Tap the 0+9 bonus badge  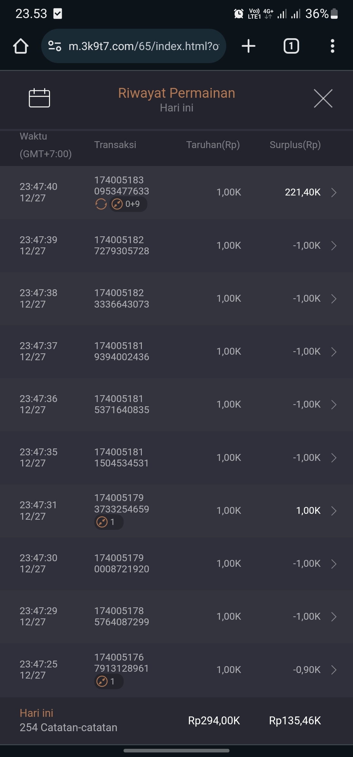pos(128,204)
